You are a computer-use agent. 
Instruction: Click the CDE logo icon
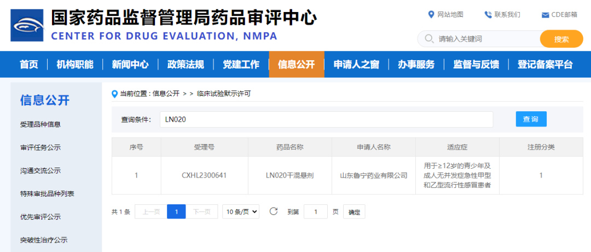[27, 25]
